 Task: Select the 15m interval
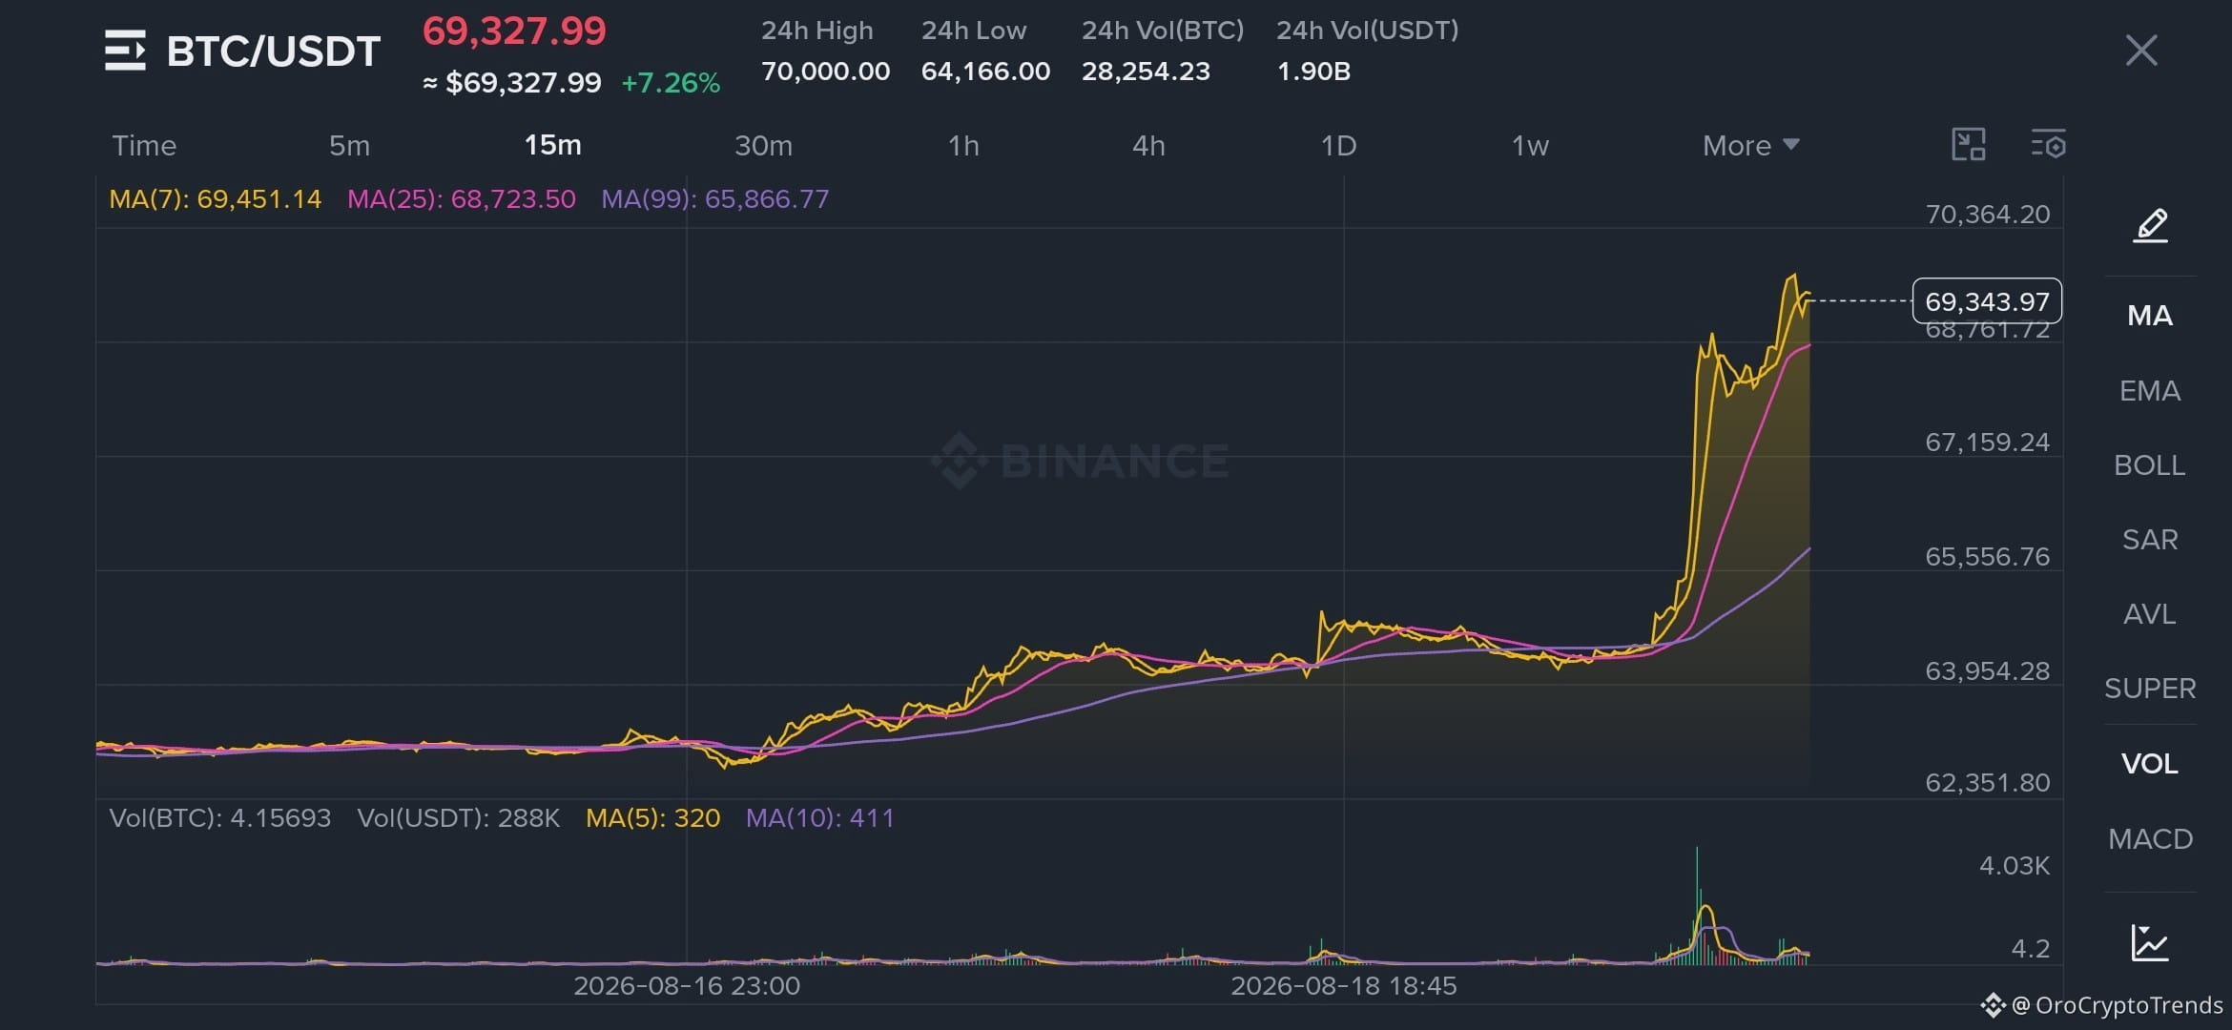tap(552, 145)
